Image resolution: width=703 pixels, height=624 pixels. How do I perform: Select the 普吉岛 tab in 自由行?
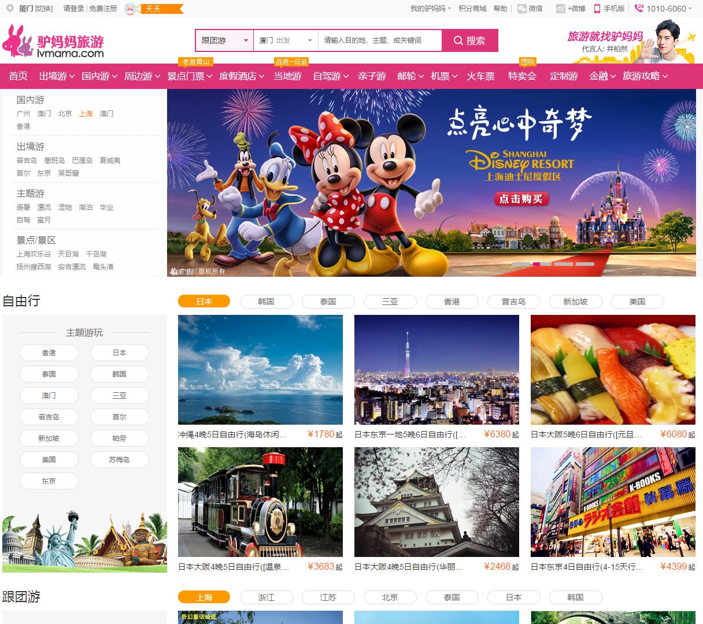pyautogui.click(x=513, y=302)
